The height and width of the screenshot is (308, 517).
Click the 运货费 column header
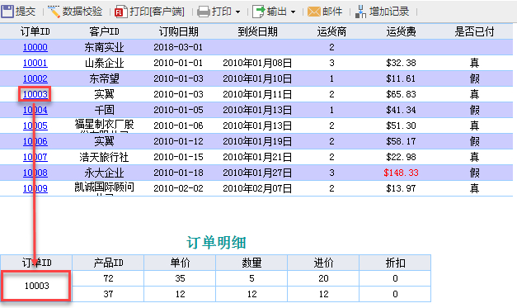click(x=401, y=31)
